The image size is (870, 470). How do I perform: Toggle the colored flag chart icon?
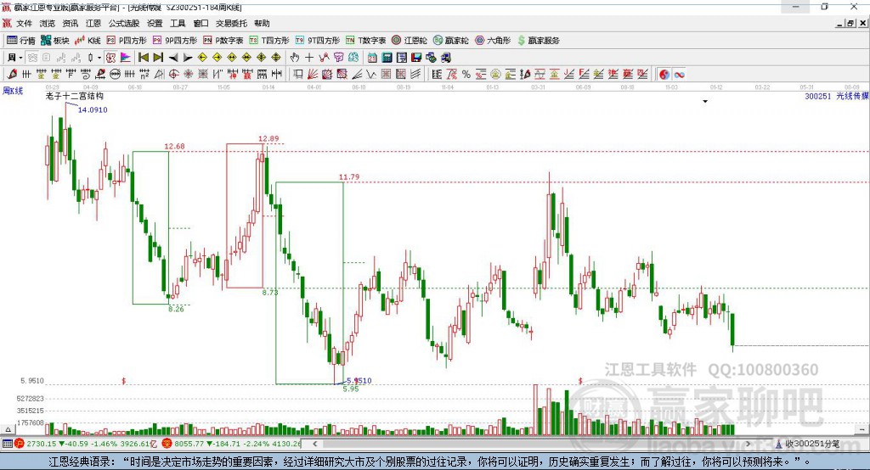[126, 58]
